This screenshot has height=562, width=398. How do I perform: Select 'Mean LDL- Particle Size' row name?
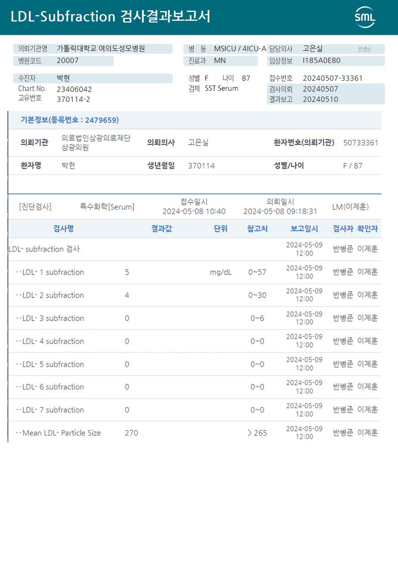(61, 433)
